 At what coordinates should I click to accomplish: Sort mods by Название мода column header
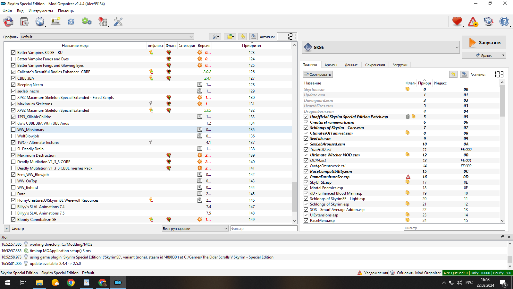(75, 46)
